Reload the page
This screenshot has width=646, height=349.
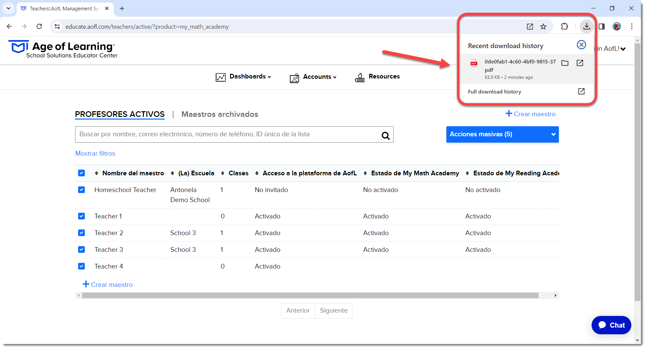tap(39, 26)
